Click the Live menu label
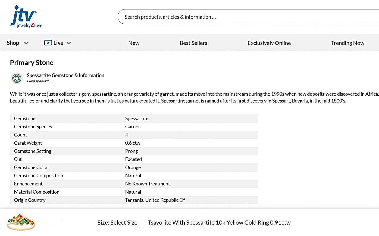The height and width of the screenshot is (236, 379). pos(58,43)
